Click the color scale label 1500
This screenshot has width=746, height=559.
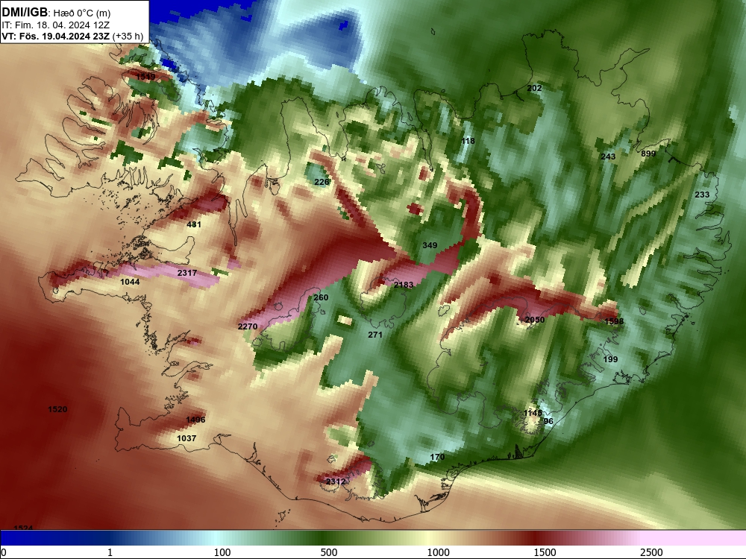pyautogui.click(x=545, y=552)
